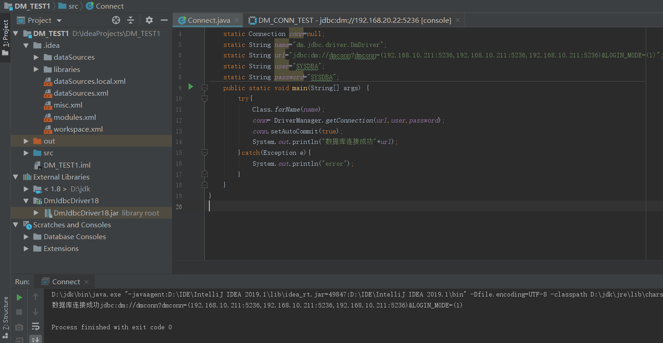Expand DmJdbcDriver18.jar library root node
This screenshot has height=343, width=663.
[36, 213]
